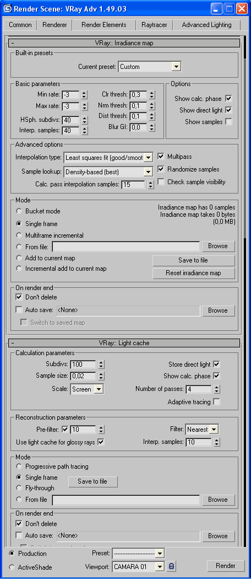Select light cache From file mode
The height and width of the screenshot is (579, 251).
pos(19,500)
